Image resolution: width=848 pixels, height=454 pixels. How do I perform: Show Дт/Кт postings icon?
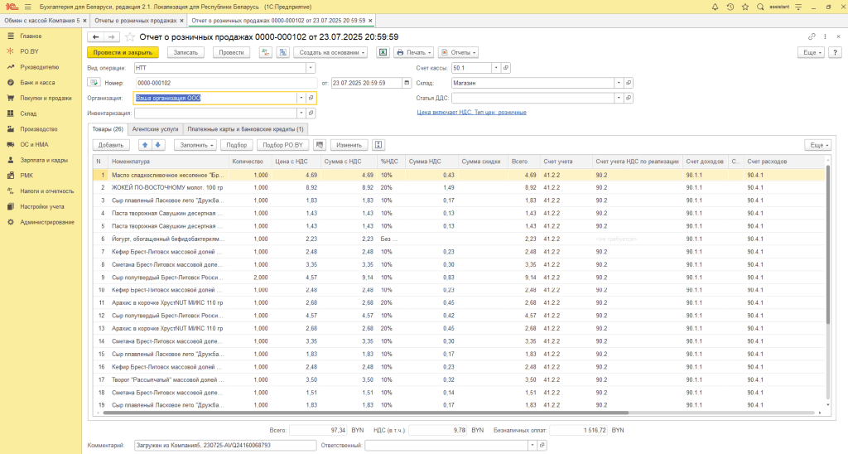pyautogui.click(x=266, y=52)
